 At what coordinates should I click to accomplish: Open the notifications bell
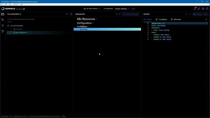(x=195, y=9)
